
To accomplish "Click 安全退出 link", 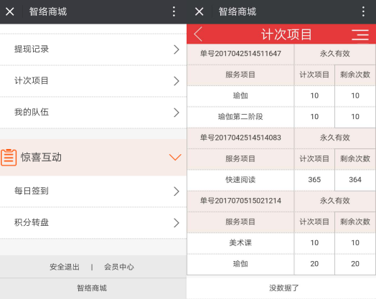I will tap(65, 267).
